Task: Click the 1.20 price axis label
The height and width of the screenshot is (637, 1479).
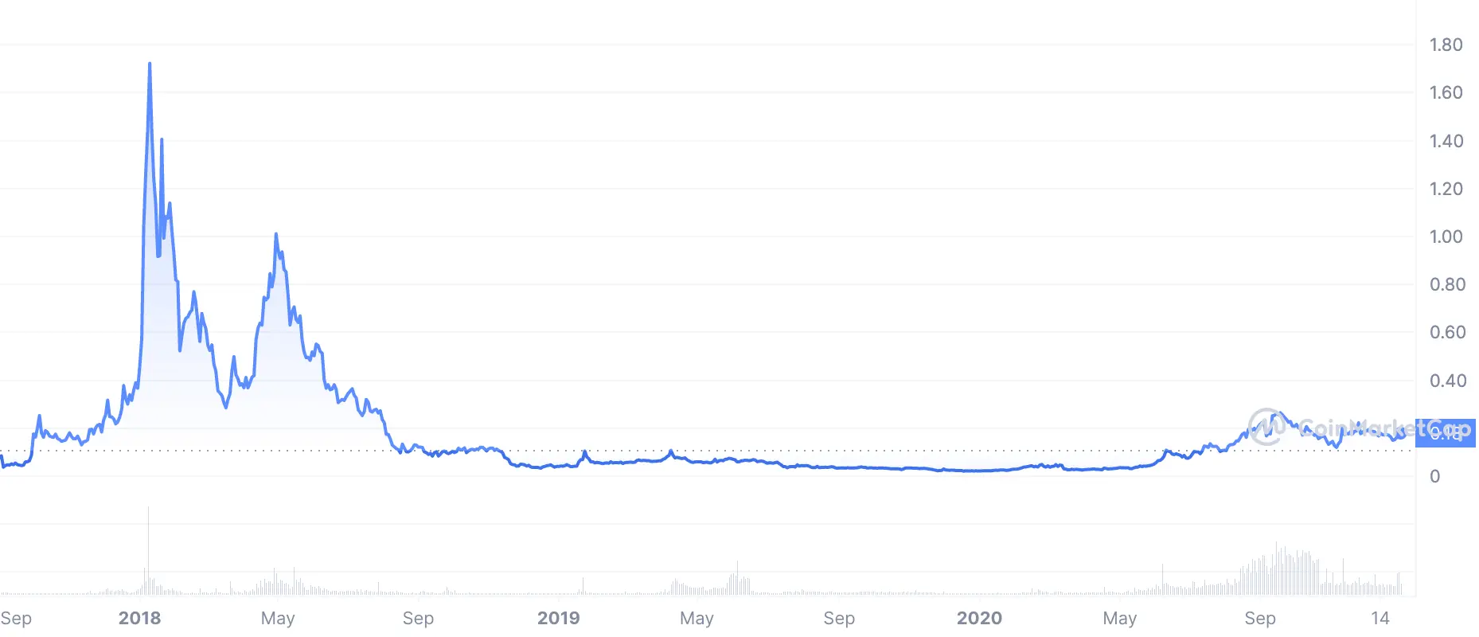Action: (x=1446, y=189)
